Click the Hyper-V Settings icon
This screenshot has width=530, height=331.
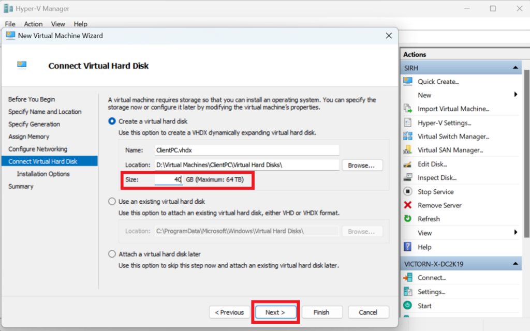pyautogui.click(x=408, y=123)
